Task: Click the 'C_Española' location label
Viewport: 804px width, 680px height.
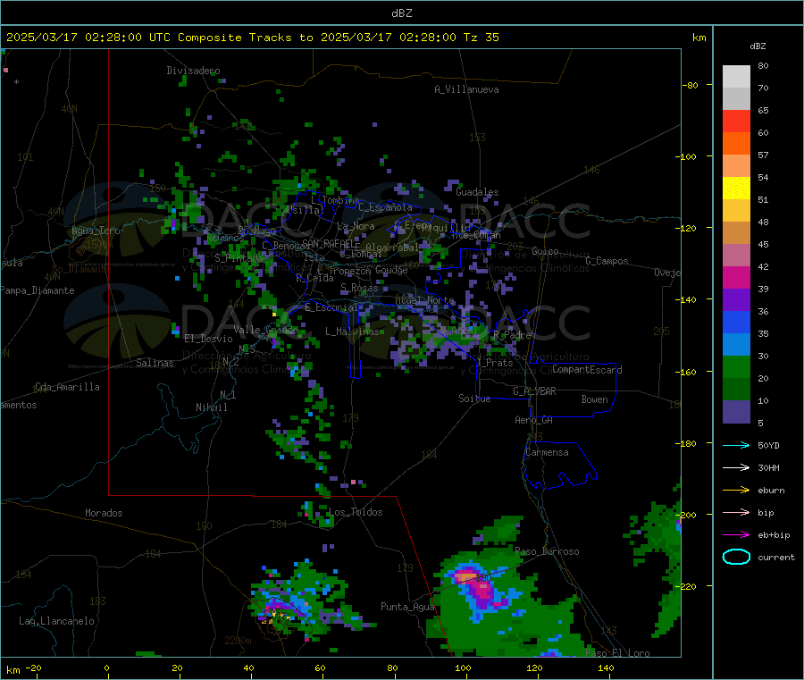Action: pos(385,207)
